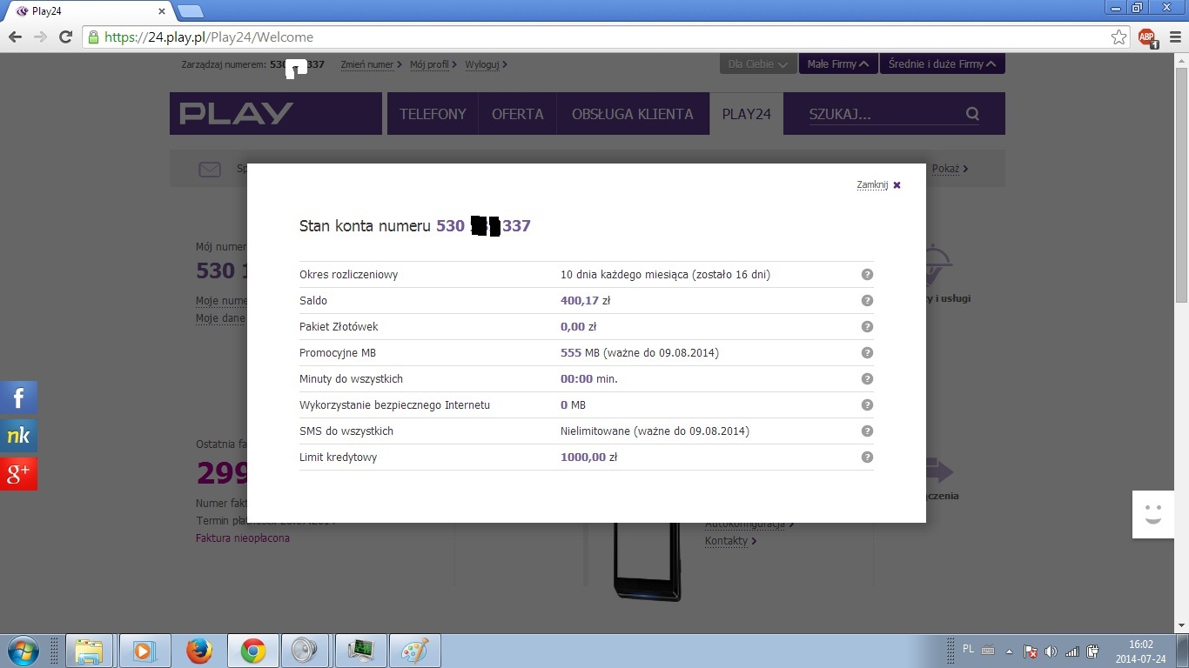
Task: Open the OBSŁUGA KLIENTA menu
Action: coord(633,114)
